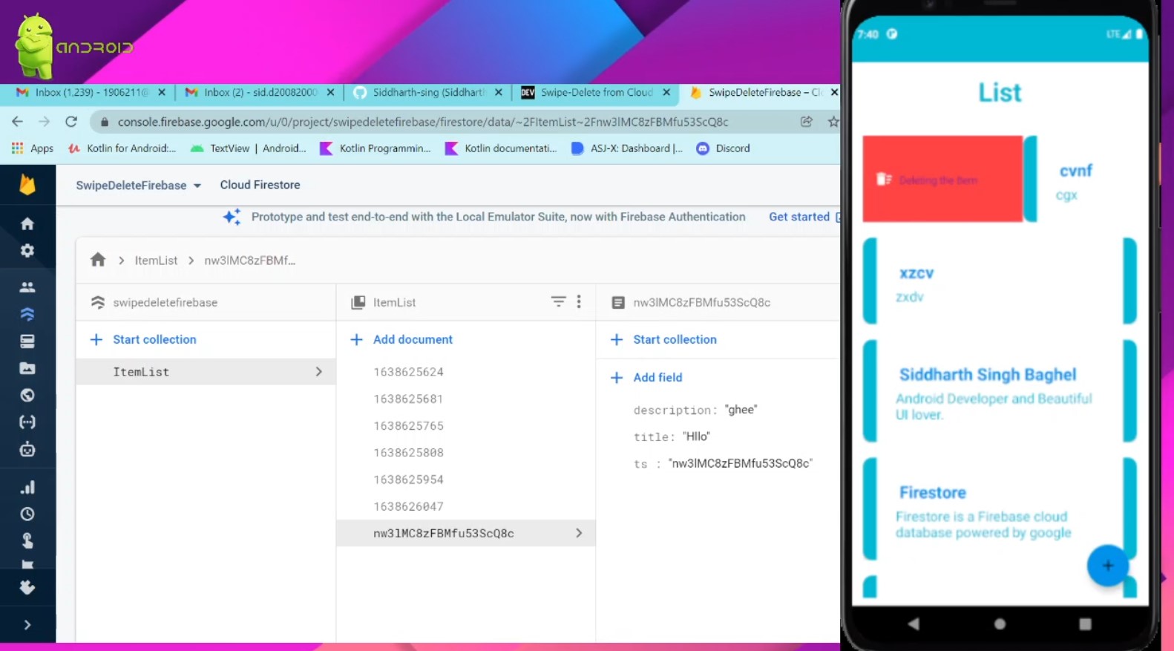
Task: Tap Android back navigation button in emulator
Action: (914, 624)
